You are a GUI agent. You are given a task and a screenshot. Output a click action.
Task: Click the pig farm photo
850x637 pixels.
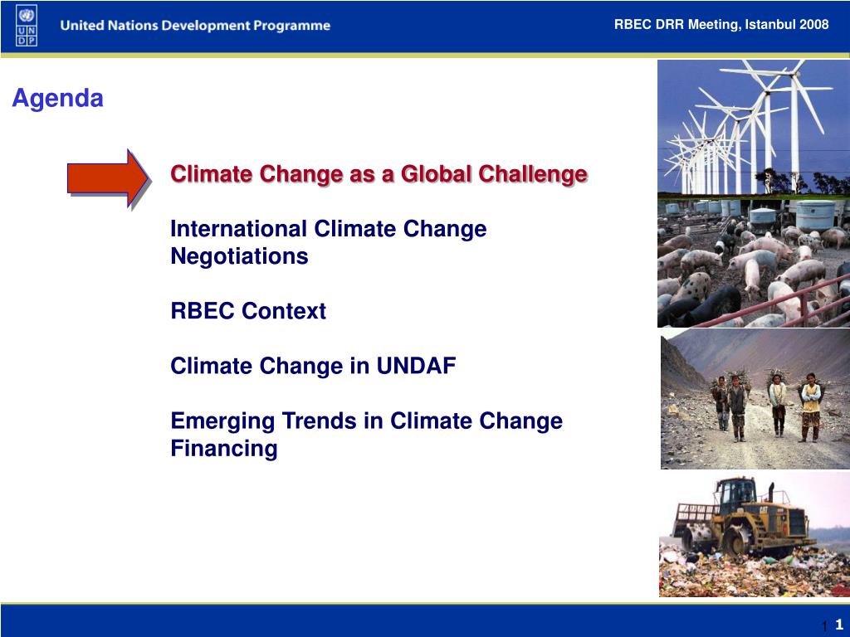tap(754, 263)
